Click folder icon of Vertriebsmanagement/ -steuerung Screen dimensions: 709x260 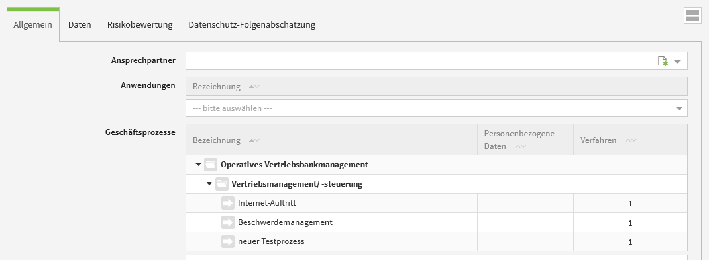pos(221,184)
